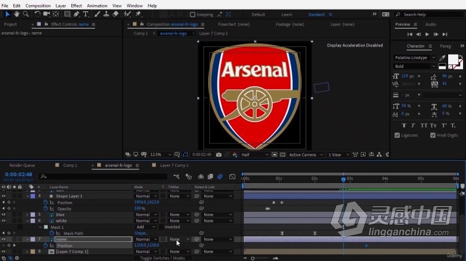Toggle the timeline shy layers switch
466x261 pixels.
click(x=201, y=177)
